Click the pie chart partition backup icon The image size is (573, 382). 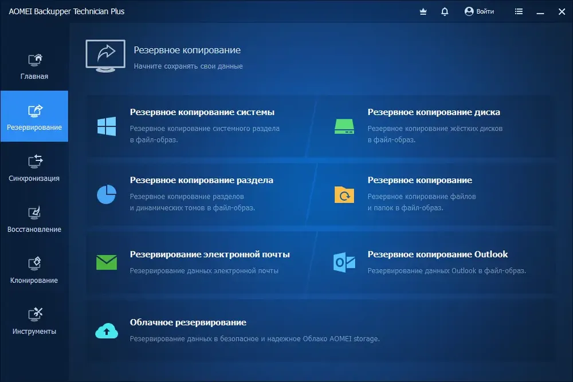coord(107,194)
